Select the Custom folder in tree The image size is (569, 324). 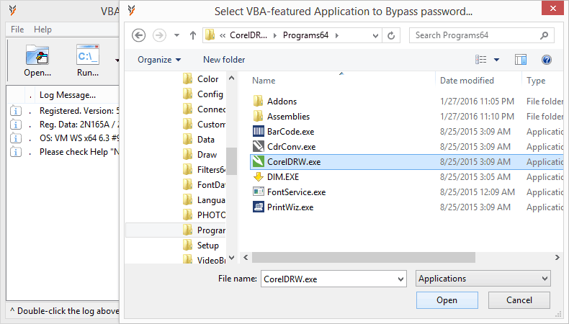click(x=211, y=125)
